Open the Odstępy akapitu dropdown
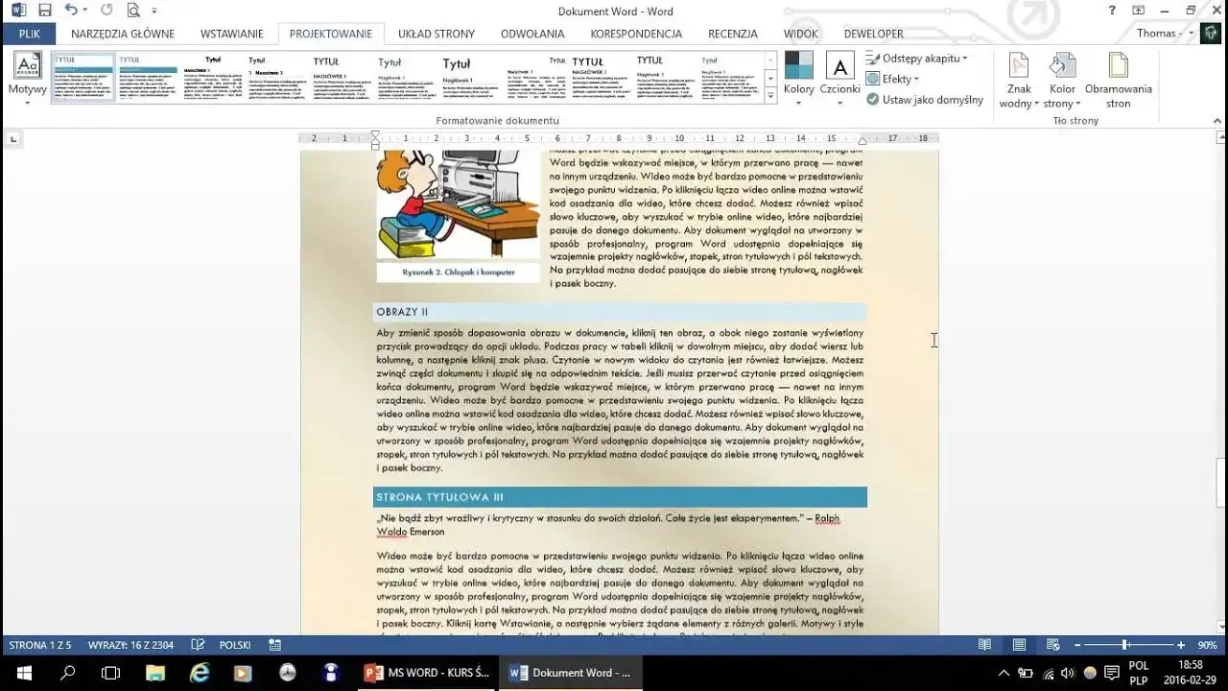 (x=918, y=58)
